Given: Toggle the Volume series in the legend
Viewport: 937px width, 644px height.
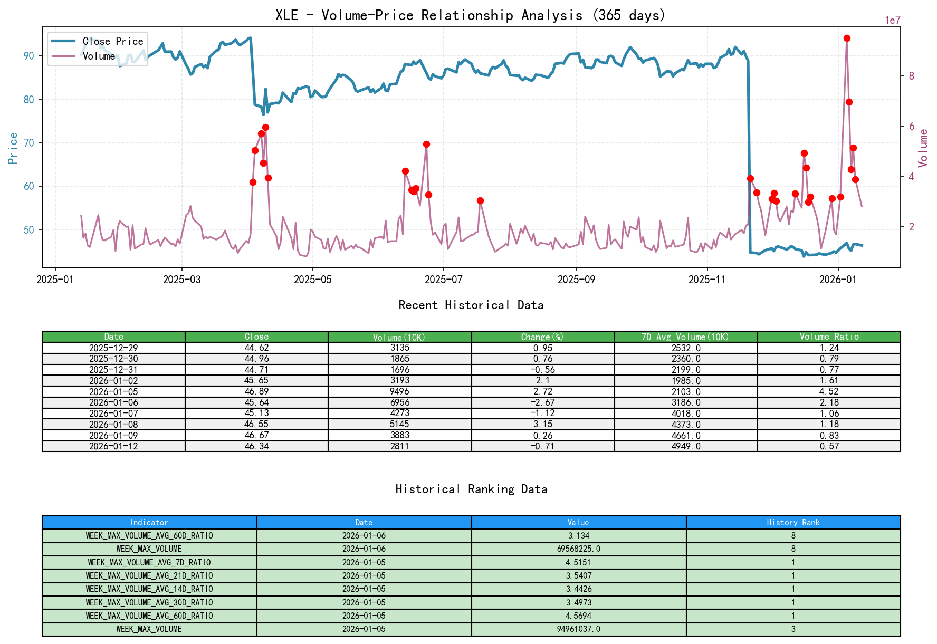Looking at the screenshot, I should pos(98,55).
